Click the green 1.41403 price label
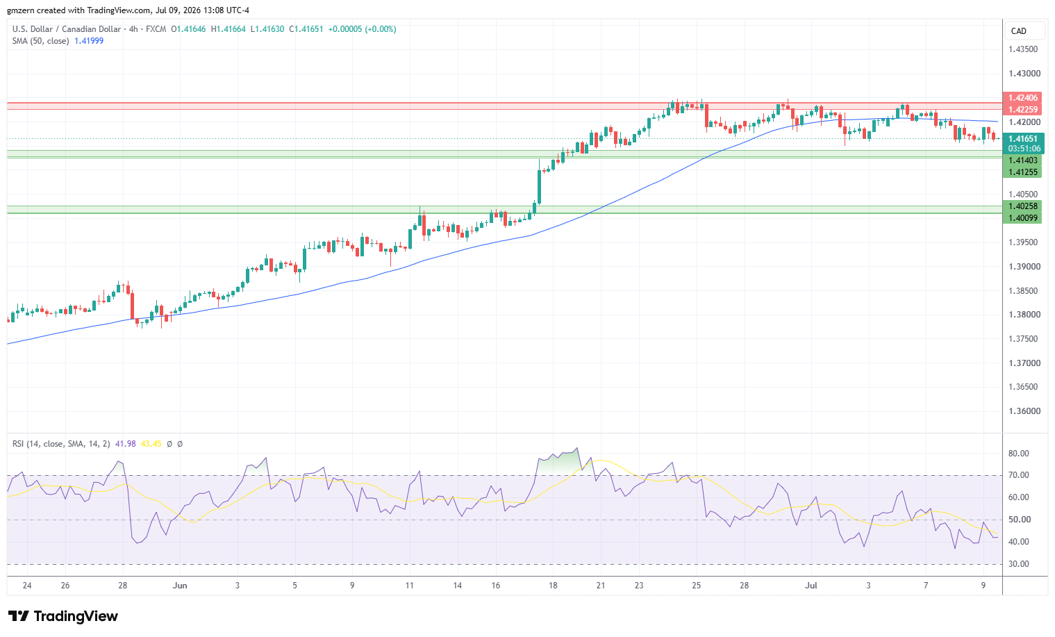The width and height of the screenshot is (1055, 637). [x=1022, y=160]
